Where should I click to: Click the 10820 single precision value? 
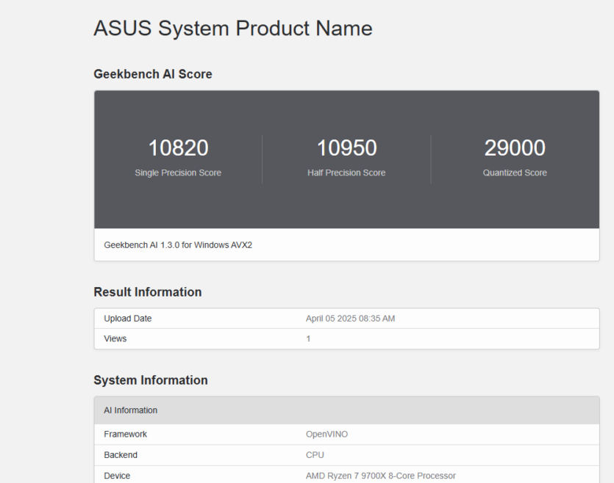tap(178, 148)
